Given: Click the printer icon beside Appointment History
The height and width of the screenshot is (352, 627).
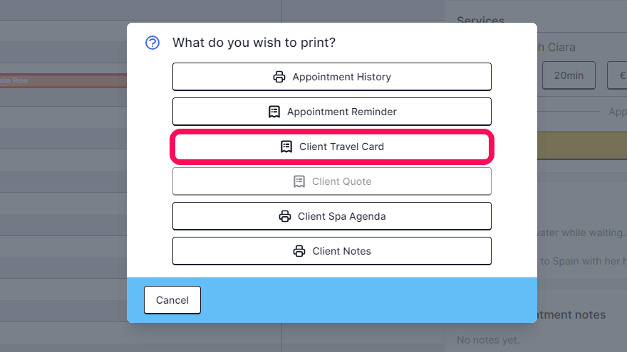Looking at the screenshot, I should pos(279,77).
